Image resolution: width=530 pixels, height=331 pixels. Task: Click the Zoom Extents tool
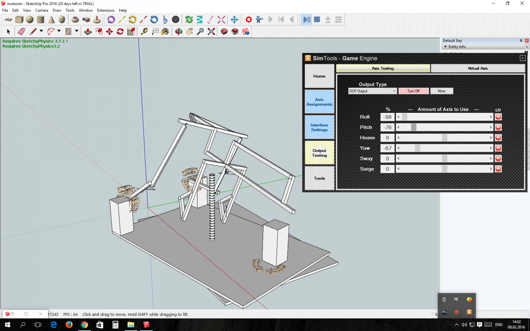tap(211, 31)
